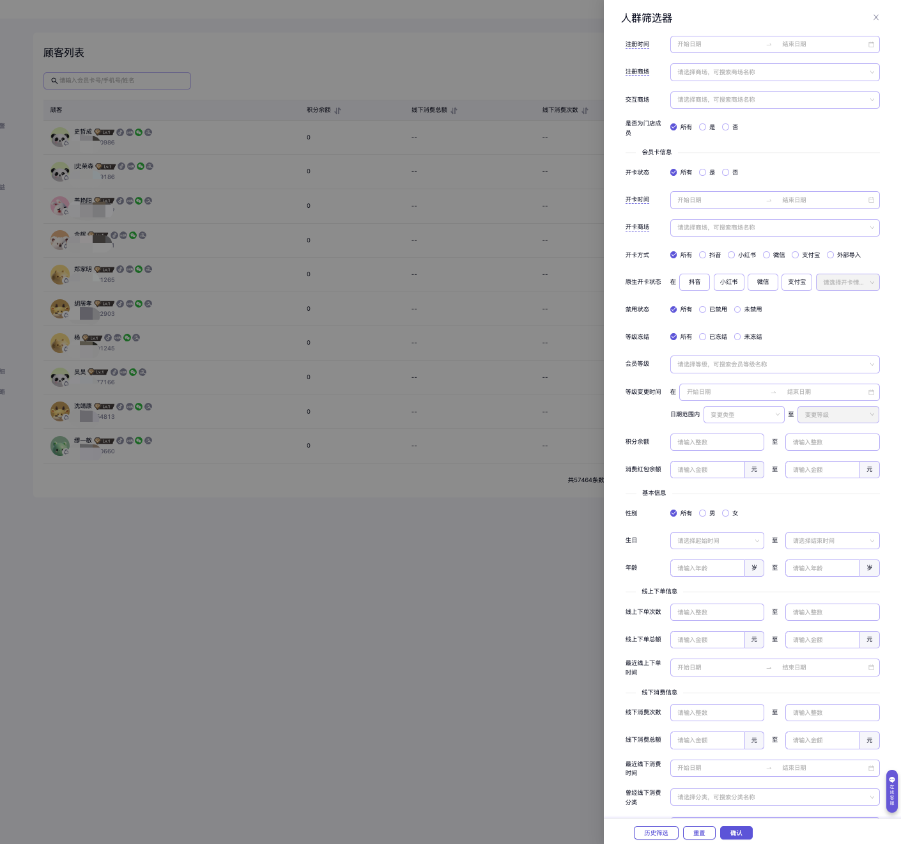Choose 小红书 under 开卡方式
901x844 pixels.
click(x=732, y=255)
